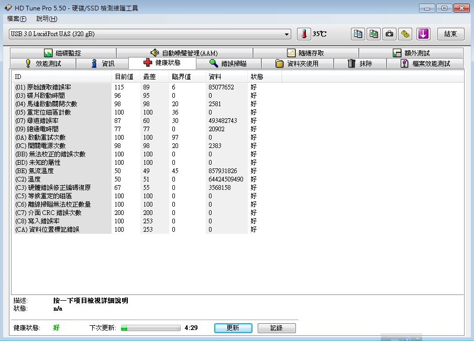Click the 記錄 log button
Image resolution: width=474 pixels, height=341 pixels.
pos(277,328)
